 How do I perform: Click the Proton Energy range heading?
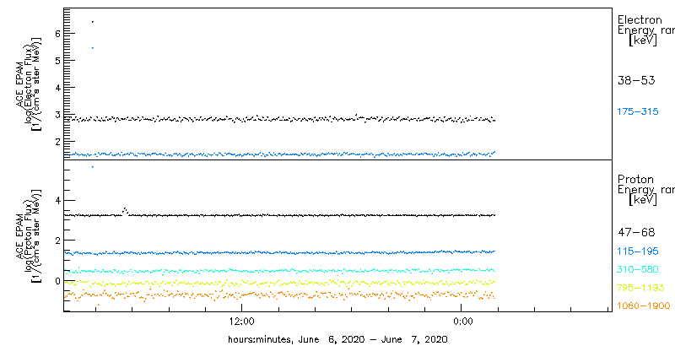coord(645,190)
